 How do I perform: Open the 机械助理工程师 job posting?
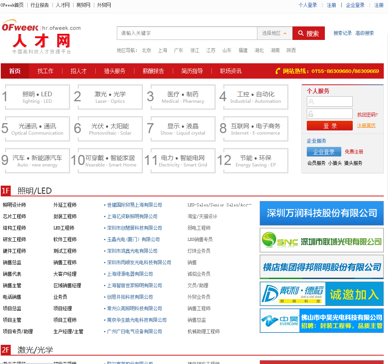(204, 331)
